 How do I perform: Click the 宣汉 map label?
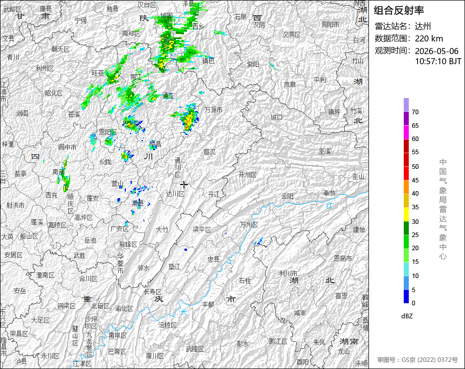209,152
